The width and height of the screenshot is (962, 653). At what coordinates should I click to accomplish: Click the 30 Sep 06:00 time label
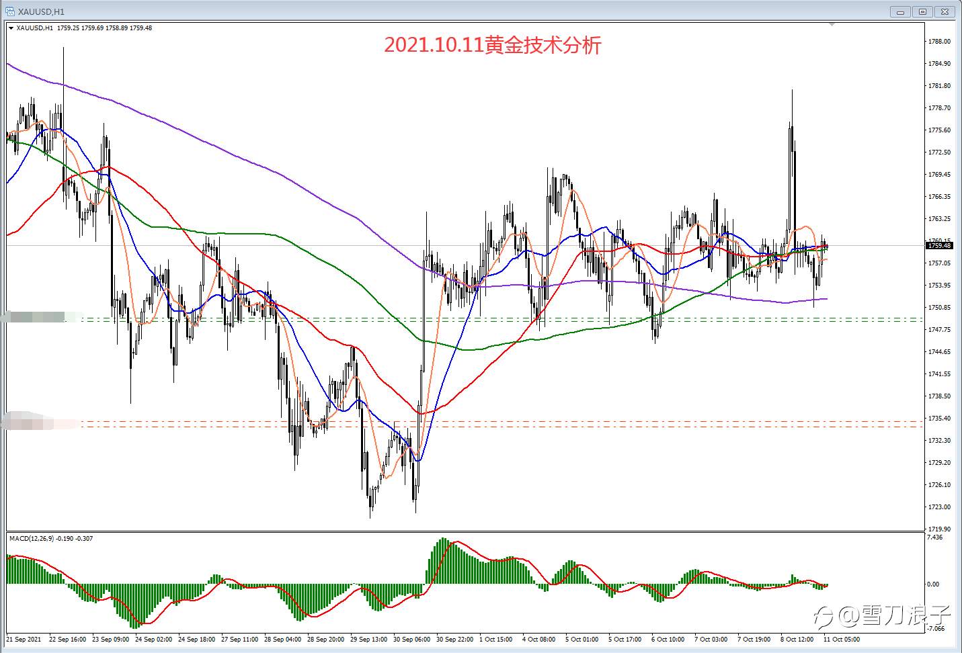pos(412,640)
